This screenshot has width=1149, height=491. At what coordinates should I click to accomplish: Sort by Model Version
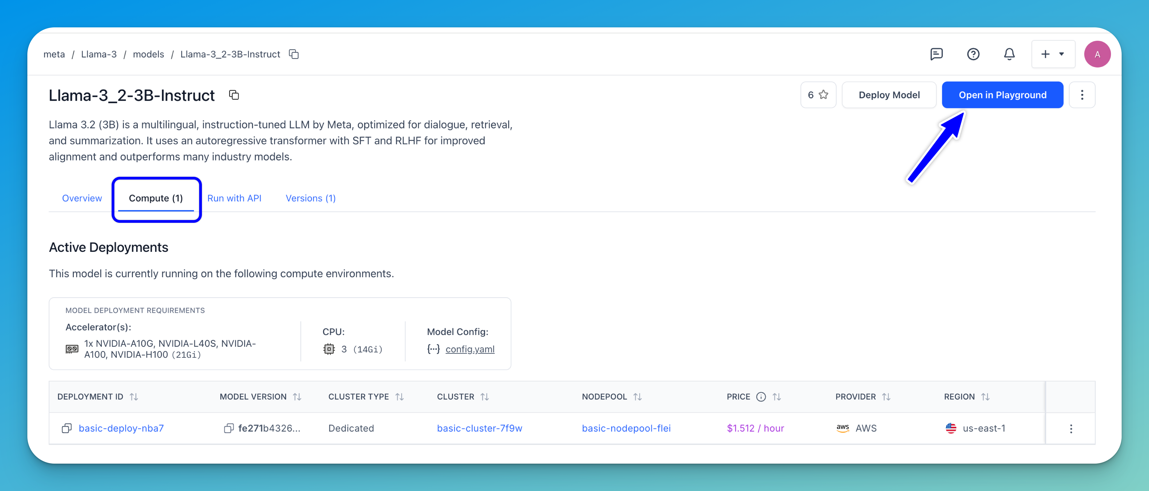coord(297,397)
